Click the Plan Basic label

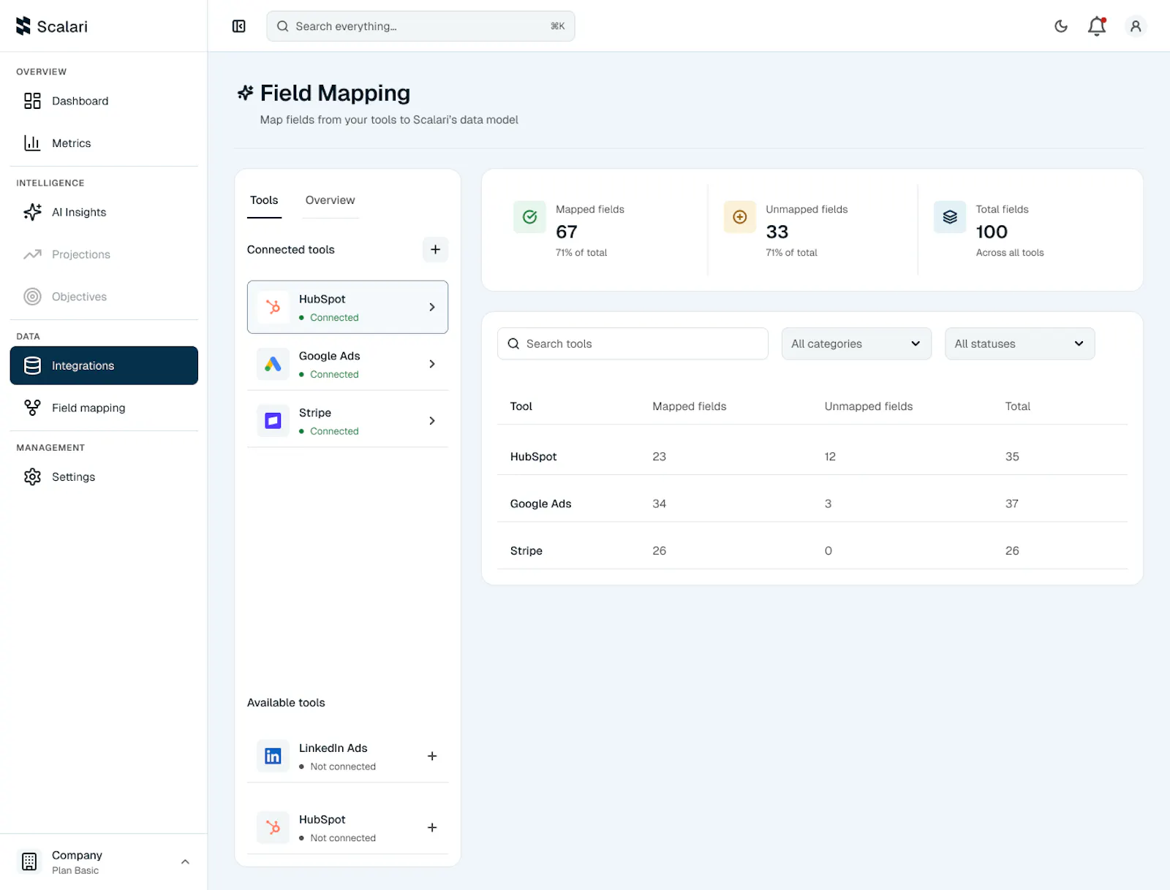(x=75, y=870)
